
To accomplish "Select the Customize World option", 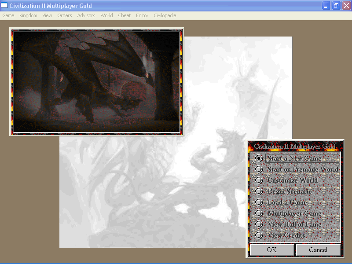I will point(259,180).
